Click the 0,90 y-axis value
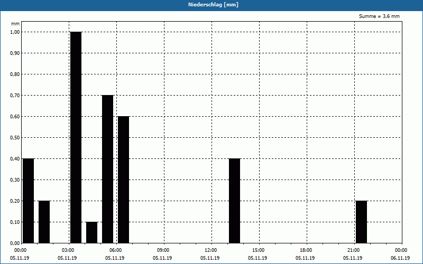This screenshot has width=423, height=264. 15,53
